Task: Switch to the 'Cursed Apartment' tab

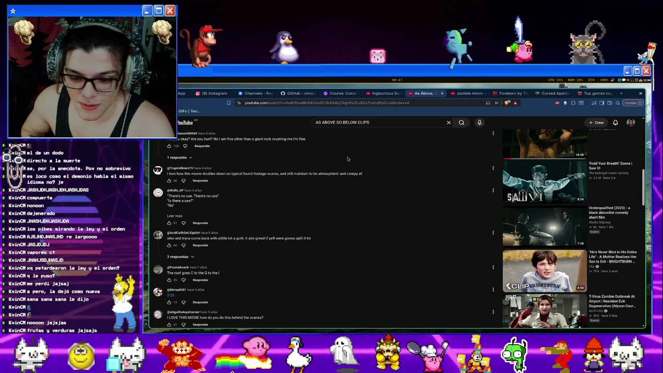Action: tap(553, 94)
